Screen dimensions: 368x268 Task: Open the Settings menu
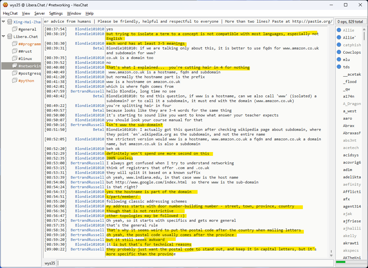(56, 13)
